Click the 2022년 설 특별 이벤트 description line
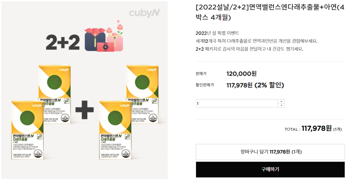Viewport: 346px width, 180px height. 217,33
